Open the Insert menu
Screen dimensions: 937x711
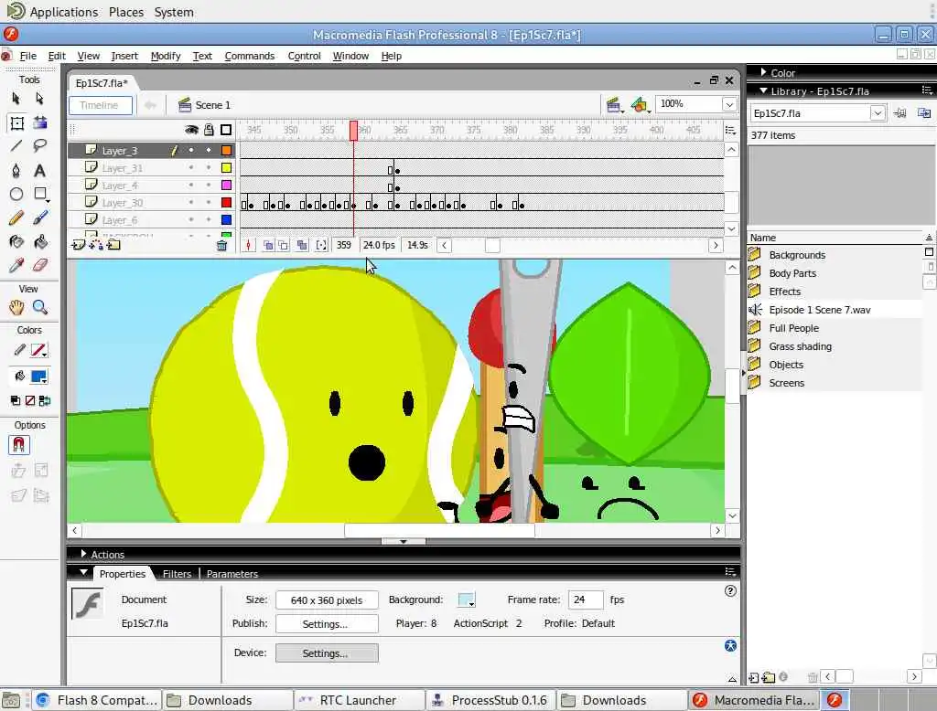tap(124, 56)
